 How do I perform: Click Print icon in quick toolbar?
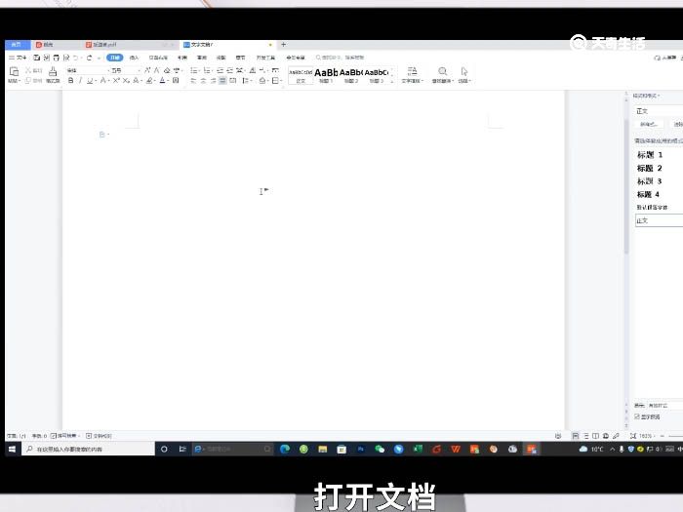[x=57, y=58]
